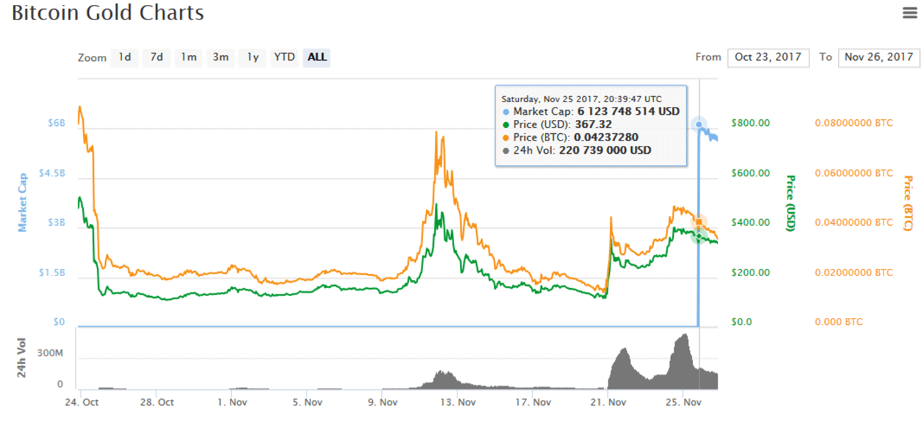Screen dimensions: 923x422
Task: Set zoom range to 1y
Action: [x=252, y=57]
